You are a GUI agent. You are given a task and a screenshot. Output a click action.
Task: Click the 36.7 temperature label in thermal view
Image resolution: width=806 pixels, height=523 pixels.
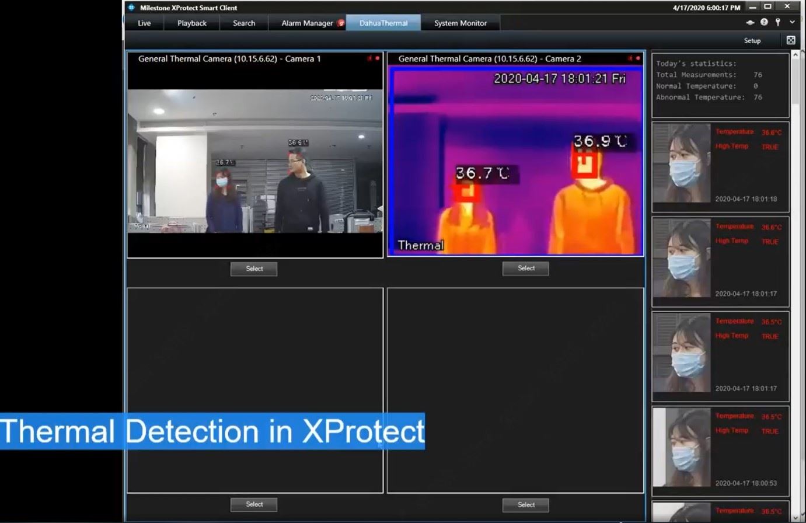482,173
